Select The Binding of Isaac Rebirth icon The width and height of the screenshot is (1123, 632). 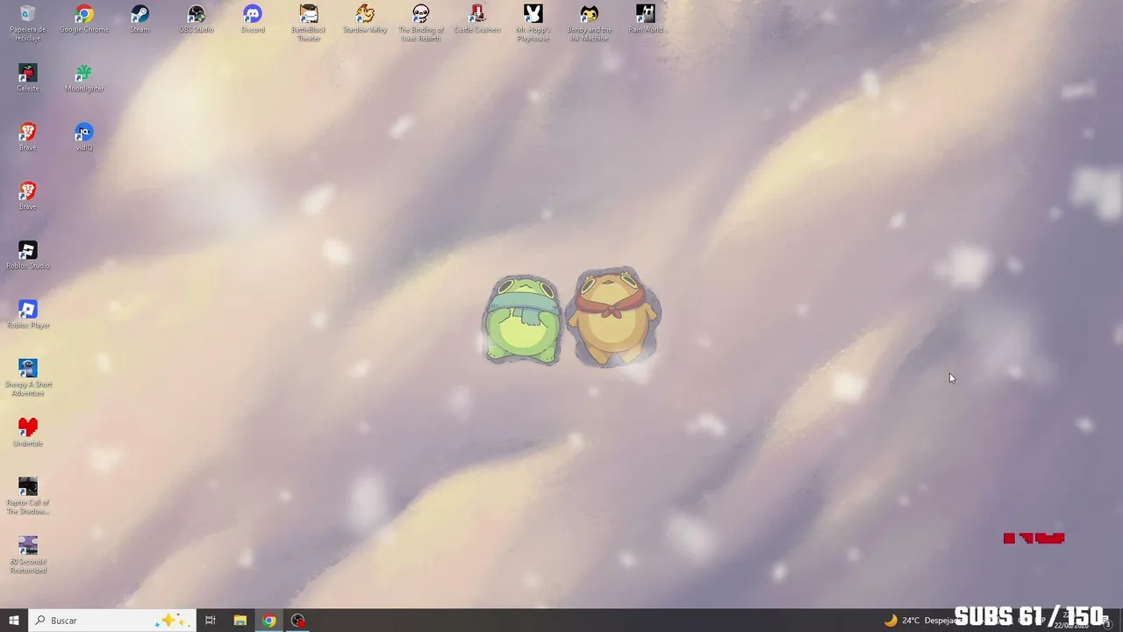(421, 23)
